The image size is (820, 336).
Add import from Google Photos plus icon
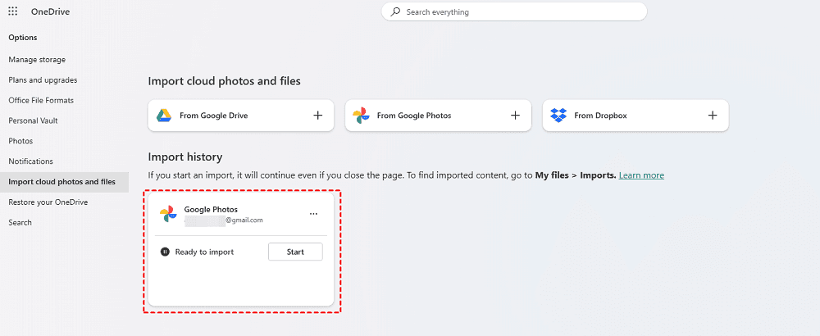516,116
